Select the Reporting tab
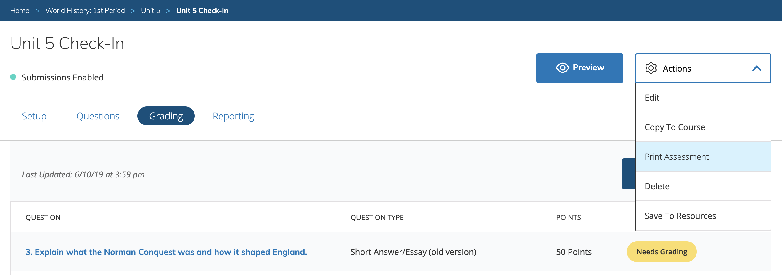This screenshot has width=782, height=275. [x=233, y=116]
